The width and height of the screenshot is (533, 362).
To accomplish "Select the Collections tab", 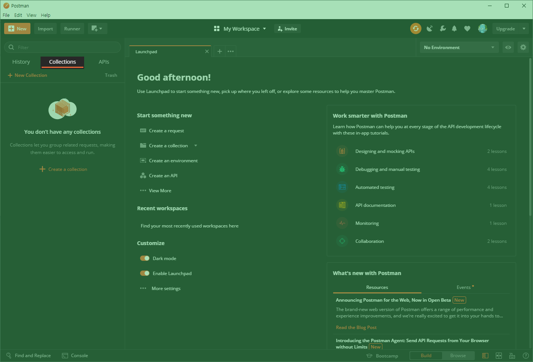I will [62, 62].
